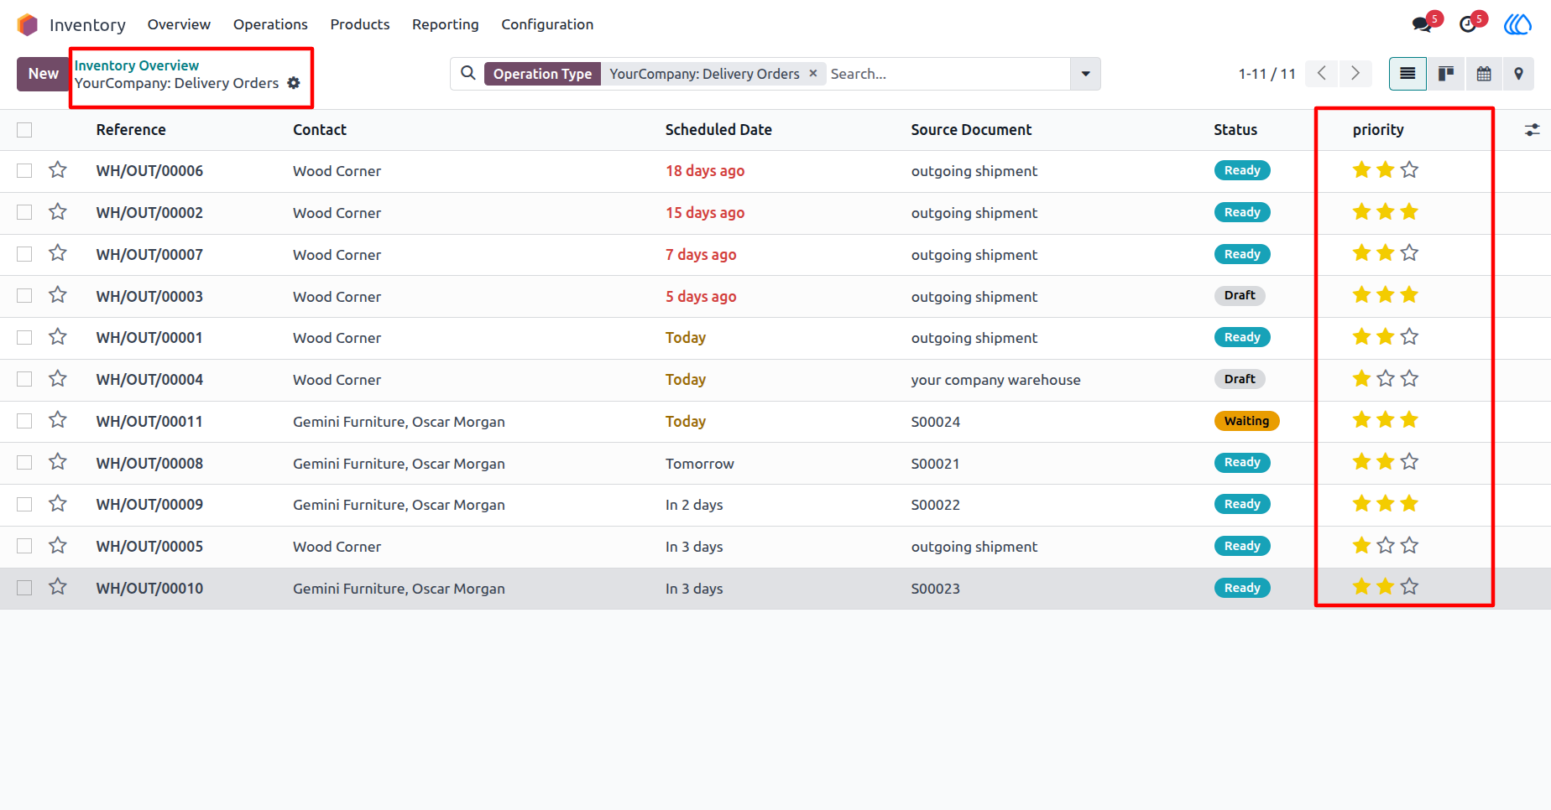Image resolution: width=1551 pixels, height=810 pixels.
Task: Open the Overview menu
Action: [179, 24]
